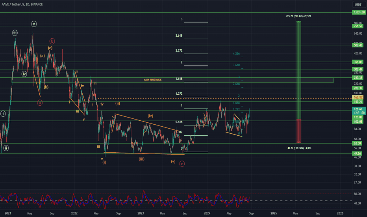Select the 0.382 Fibonacci level label
This screenshot has height=217, width=367.
tap(179, 132)
